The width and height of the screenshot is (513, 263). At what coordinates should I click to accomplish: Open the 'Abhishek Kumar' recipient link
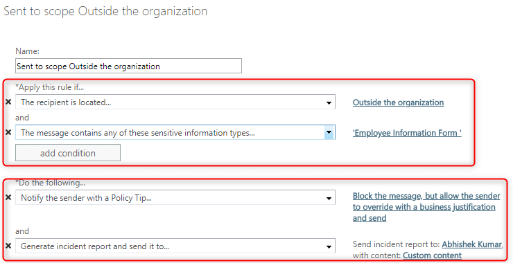point(472,244)
